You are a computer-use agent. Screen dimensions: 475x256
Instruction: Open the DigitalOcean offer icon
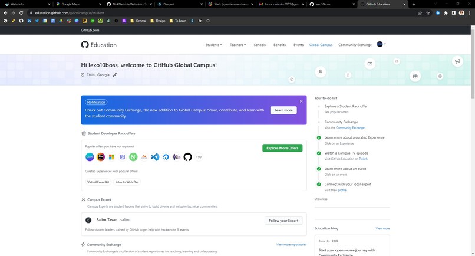click(x=166, y=157)
